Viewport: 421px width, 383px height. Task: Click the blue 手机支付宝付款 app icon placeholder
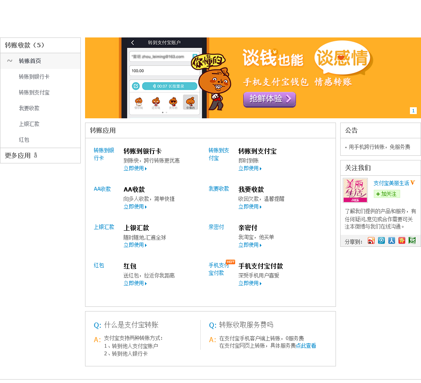(219, 269)
